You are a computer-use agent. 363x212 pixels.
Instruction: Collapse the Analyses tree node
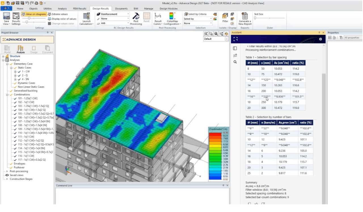coord(3,60)
